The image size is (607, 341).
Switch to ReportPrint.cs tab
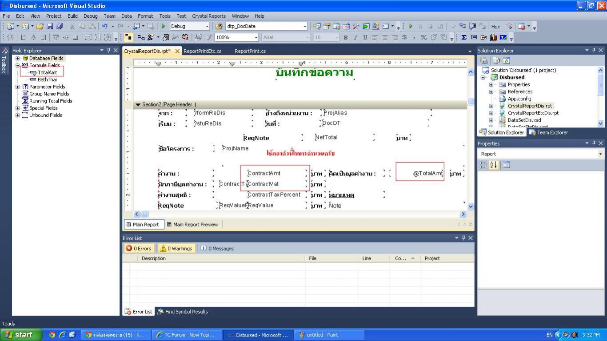click(x=250, y=51)
